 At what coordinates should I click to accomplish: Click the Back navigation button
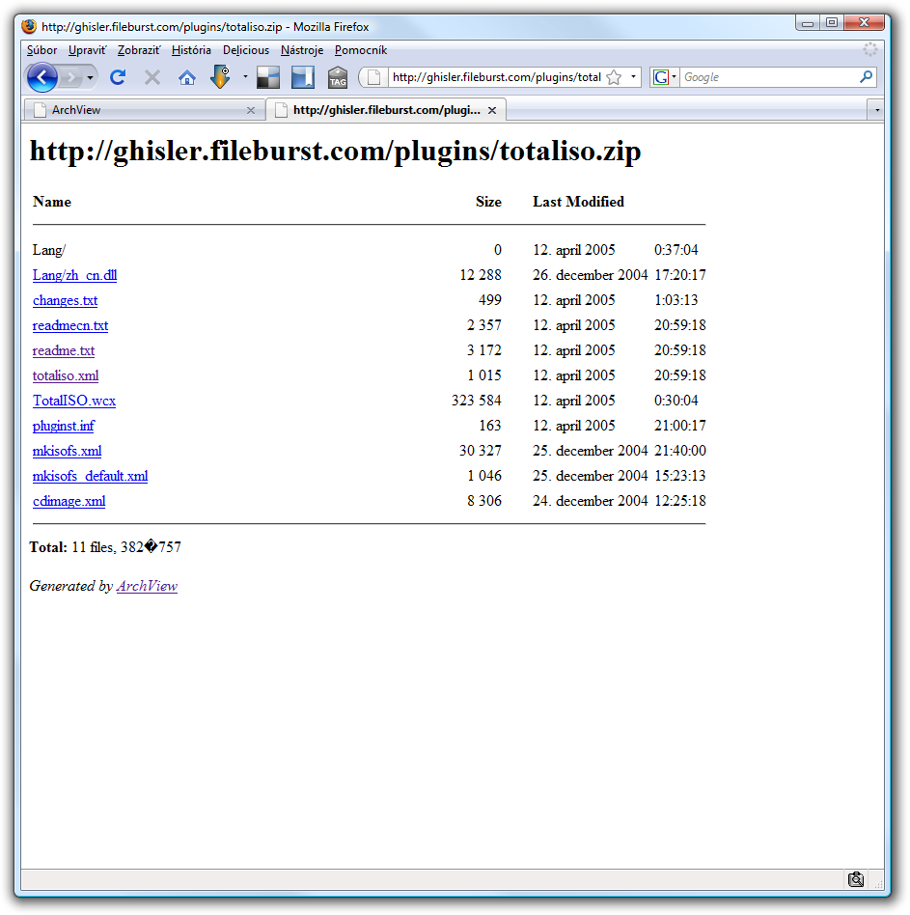coord(42,77)
